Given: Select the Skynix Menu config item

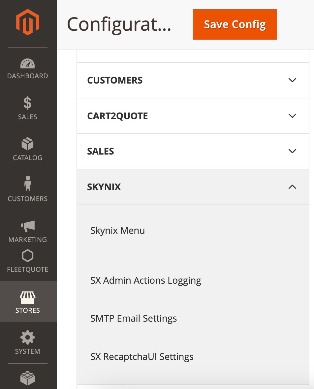Looking at the screenshot, I should (x=117, y=230).
